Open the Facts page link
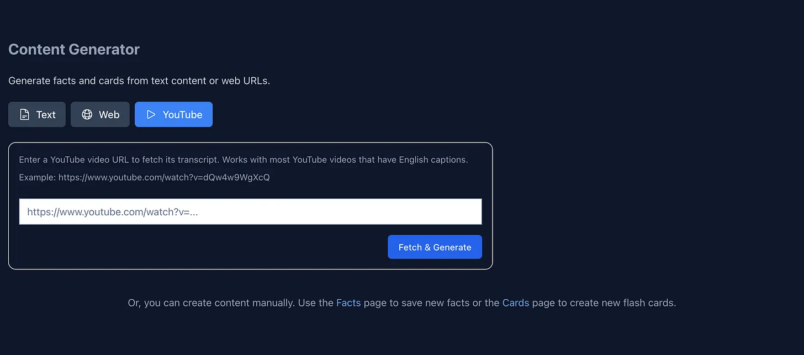The image size is (804, 355). [x=348, y=303]
